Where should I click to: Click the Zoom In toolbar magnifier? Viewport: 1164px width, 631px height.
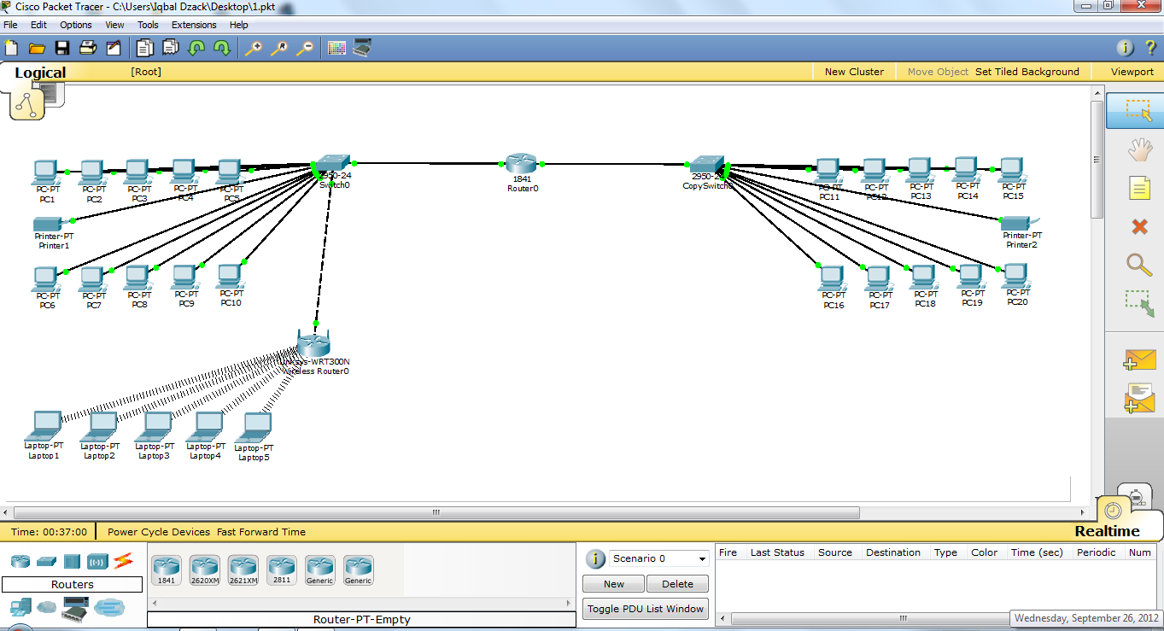(253, 49)
